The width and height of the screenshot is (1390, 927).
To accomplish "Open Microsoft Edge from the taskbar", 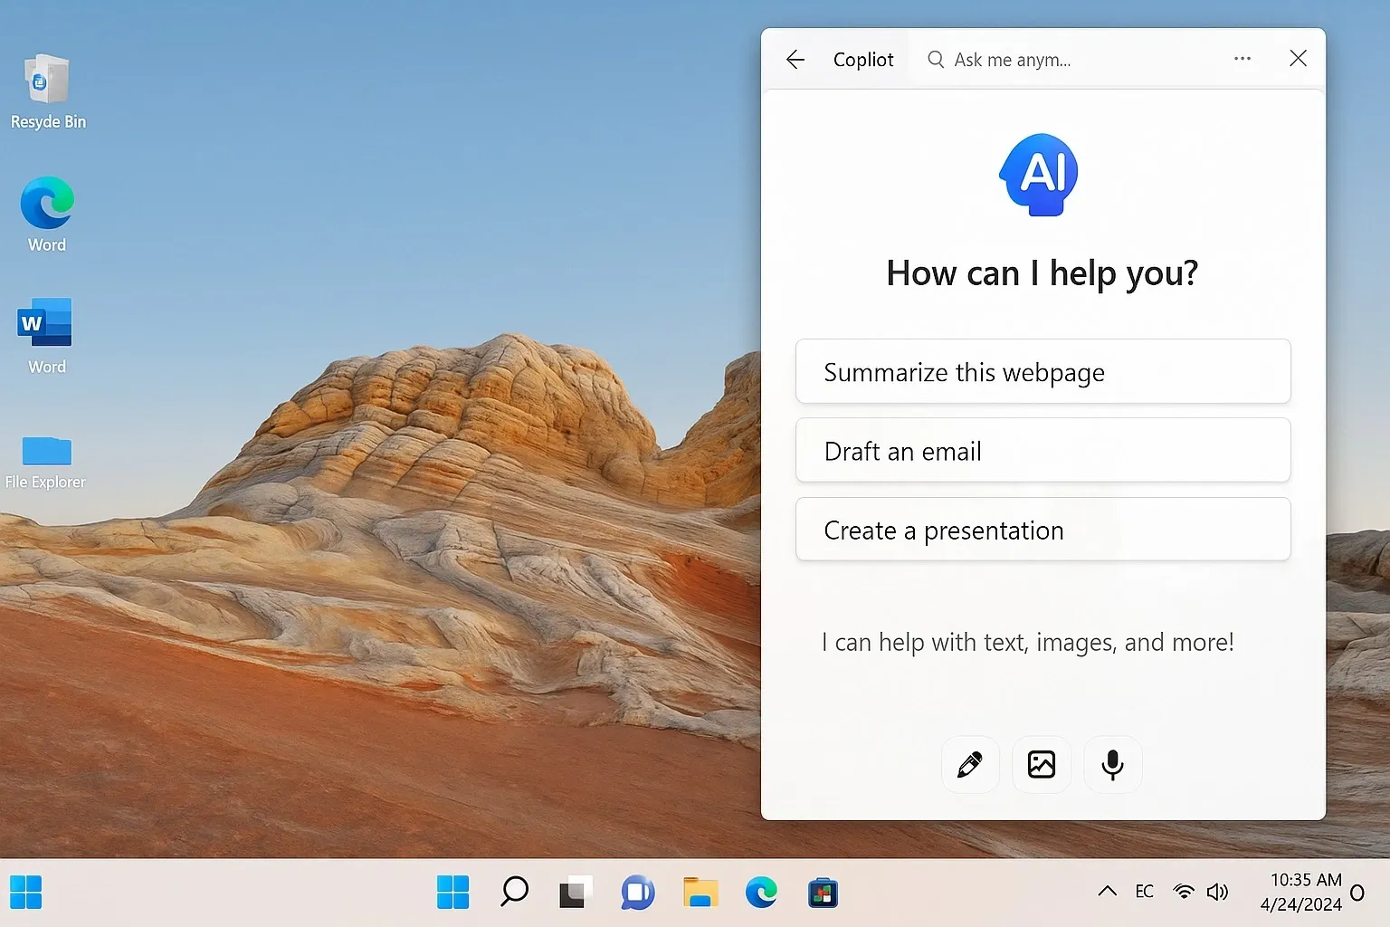I will coord(761,893).
